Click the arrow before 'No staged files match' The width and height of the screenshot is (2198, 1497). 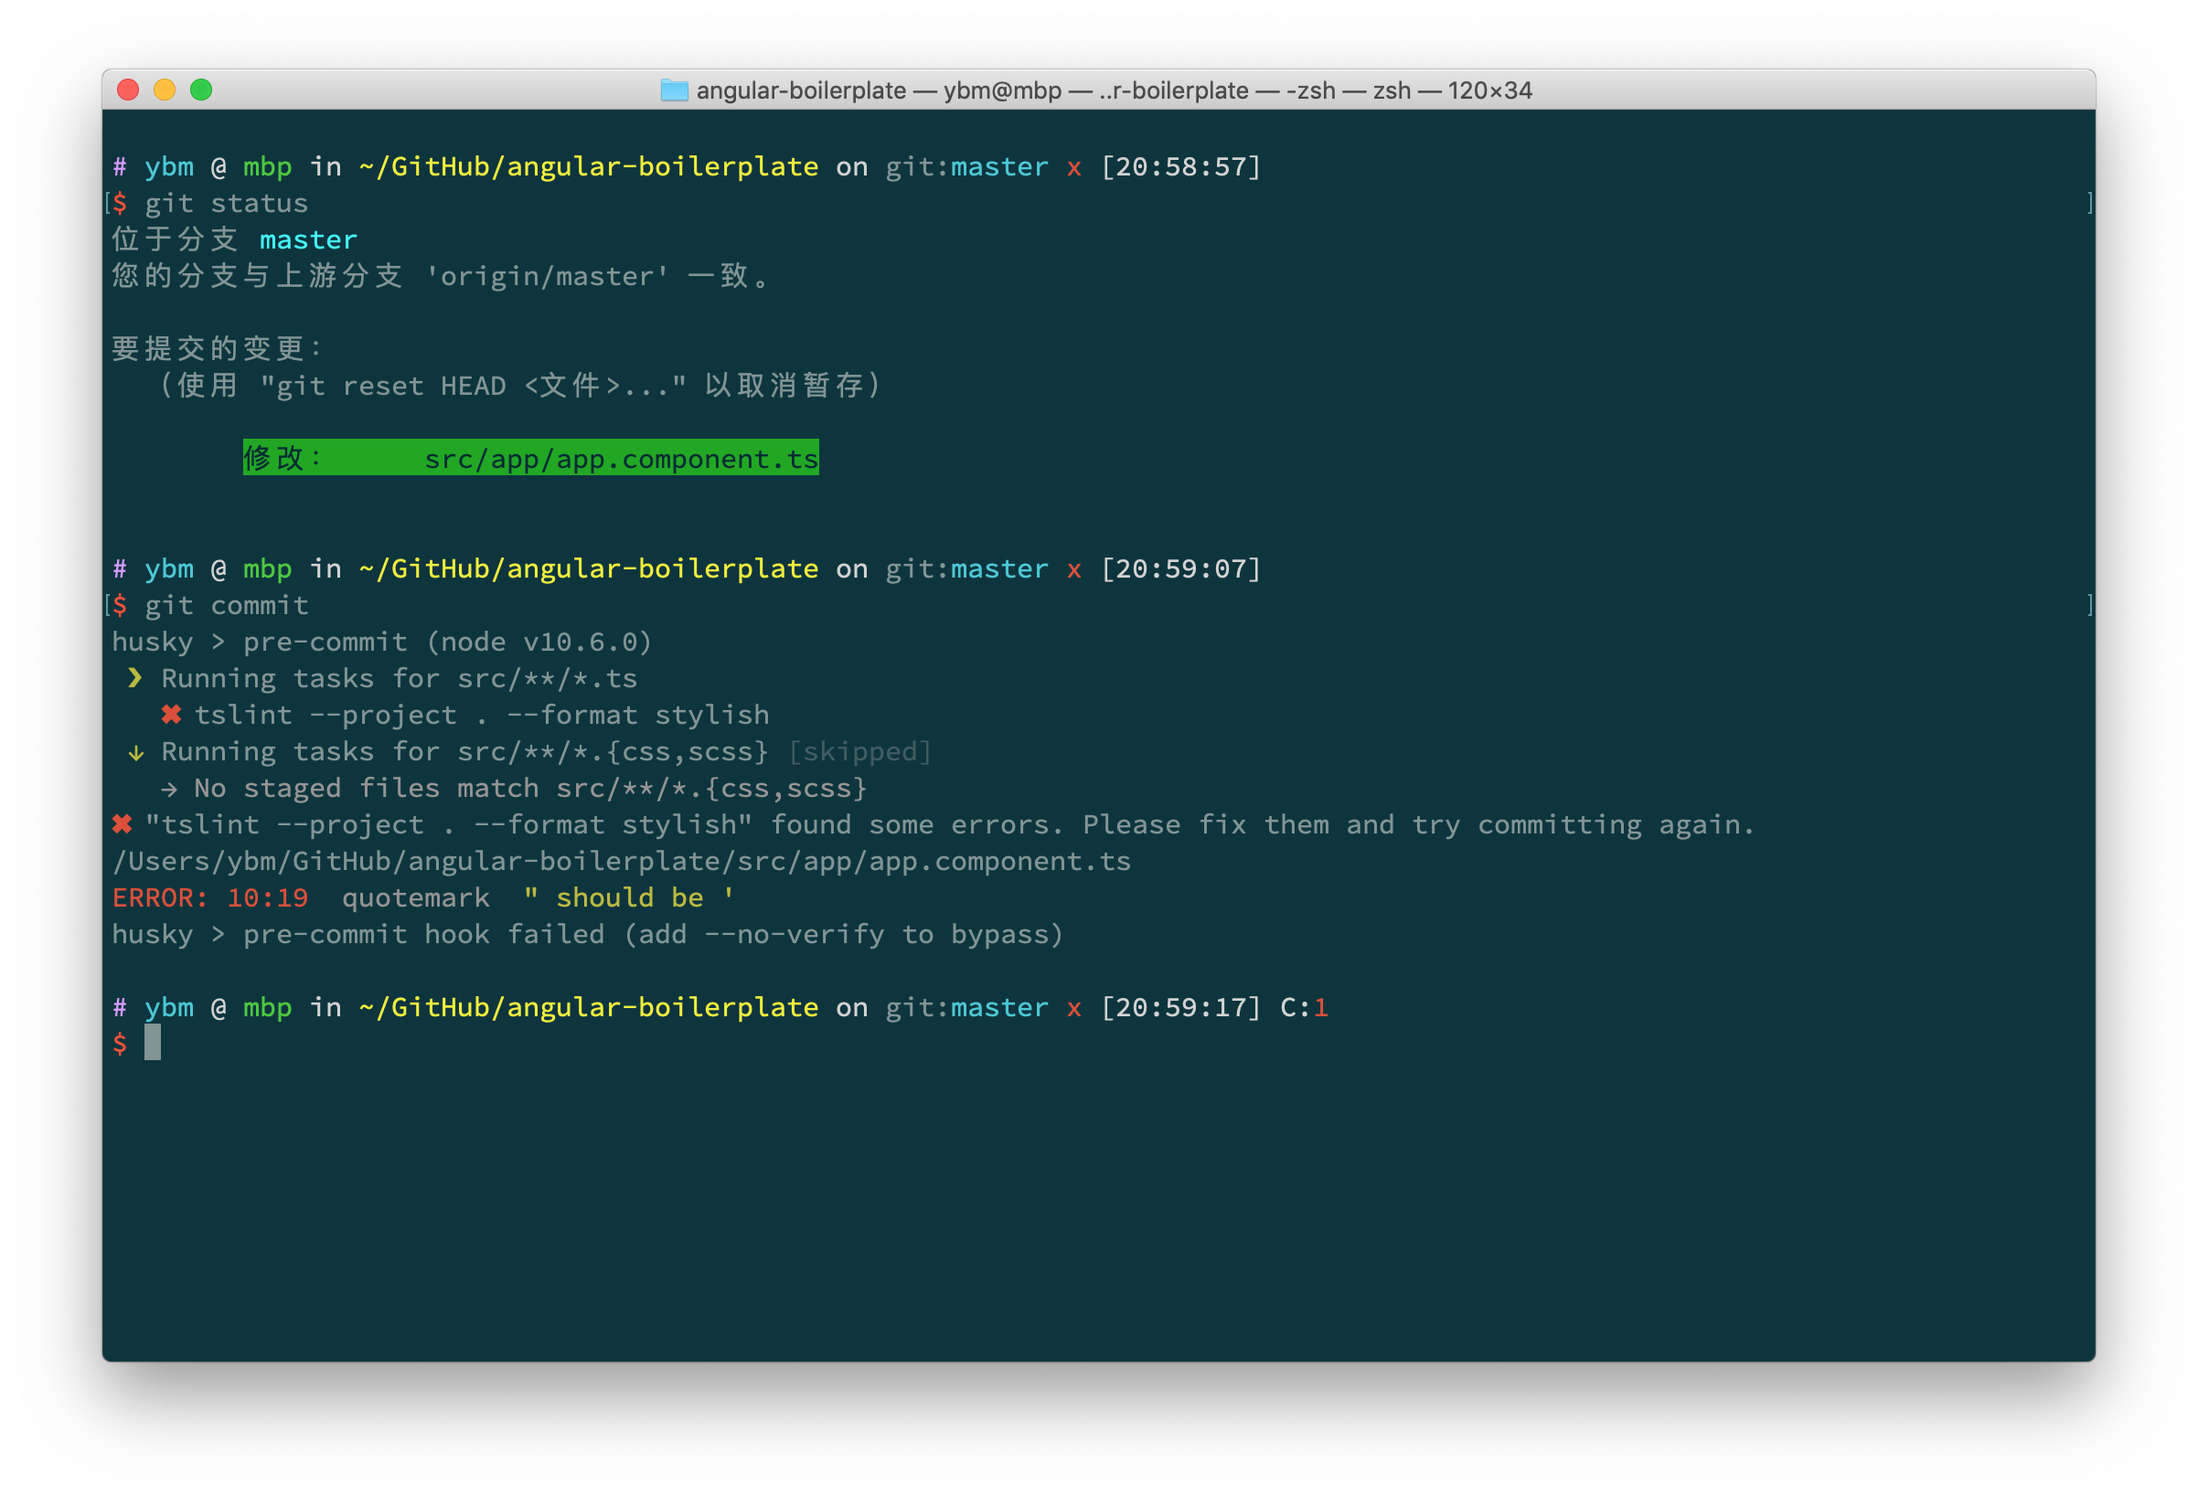pyautogui.click(x=169, y=789)
